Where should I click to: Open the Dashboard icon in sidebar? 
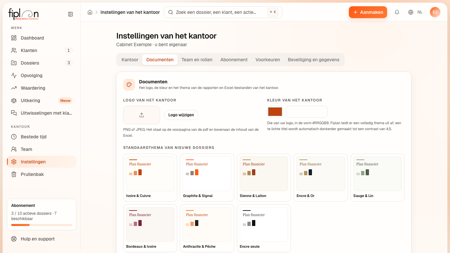tap(14, 38)
